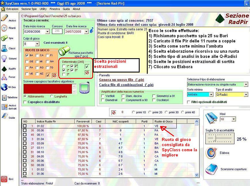Screen dimensions: 250x186
Task: Click the Elabora target icon
Action: coord(211,153)
